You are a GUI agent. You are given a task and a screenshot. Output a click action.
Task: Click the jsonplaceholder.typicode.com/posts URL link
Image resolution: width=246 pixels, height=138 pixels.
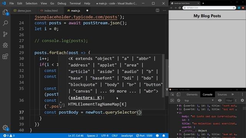[x=76, y=17]
